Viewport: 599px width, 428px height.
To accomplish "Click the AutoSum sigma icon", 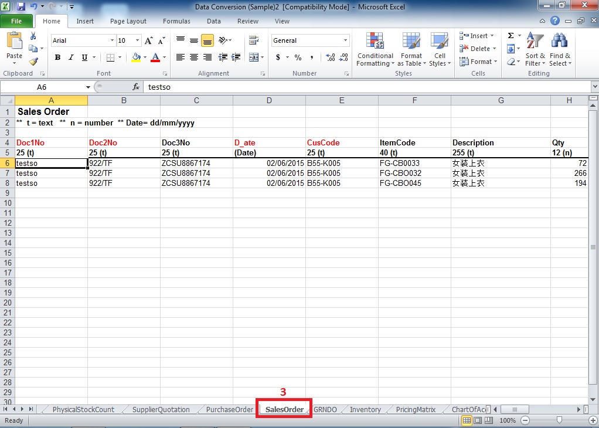I will (510, 36).
